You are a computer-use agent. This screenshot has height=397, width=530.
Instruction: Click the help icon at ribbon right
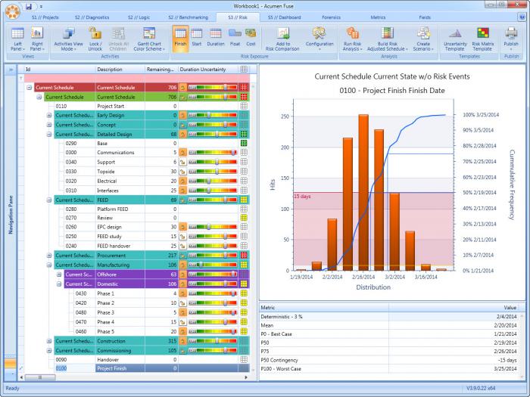tap(521, 17)
